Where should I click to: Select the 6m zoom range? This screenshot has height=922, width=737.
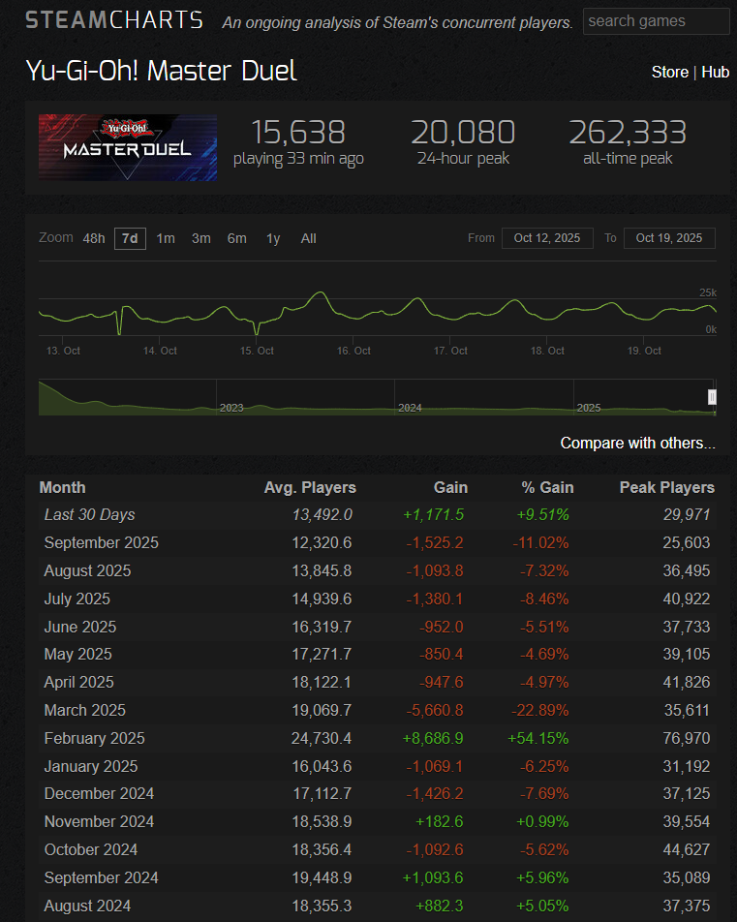[x=237, y=238]
